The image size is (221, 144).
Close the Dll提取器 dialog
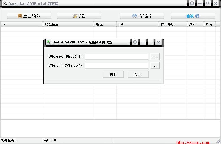tap(159, 42)
